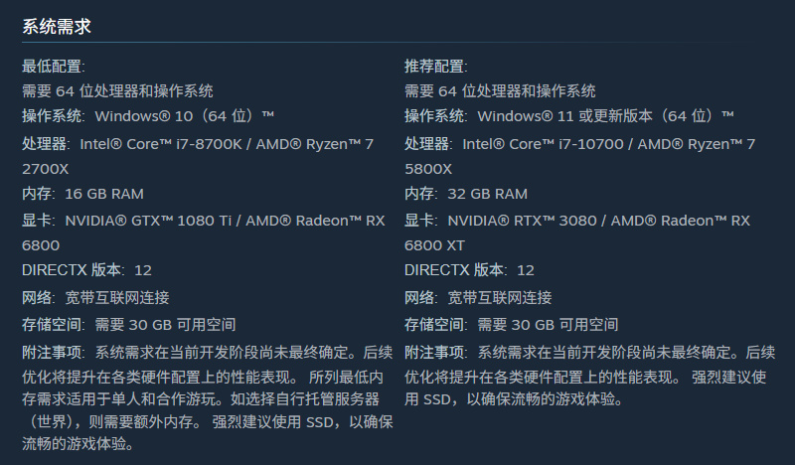
Task: Click the 网络 宽带互联网连接 line under 推荐配置
Action: pyautogui.click(x=478, y=297)
